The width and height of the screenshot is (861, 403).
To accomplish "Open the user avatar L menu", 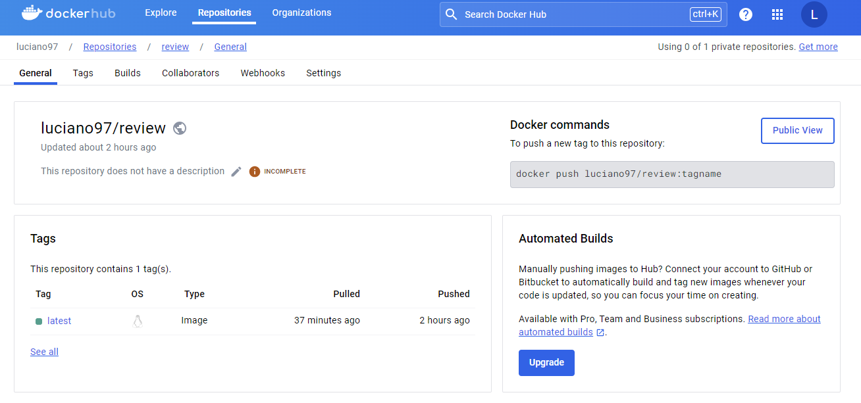I will (x=814, y=14).
